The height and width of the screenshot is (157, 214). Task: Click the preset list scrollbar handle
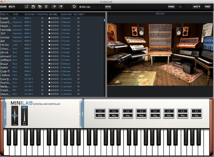click(x=105, y=20)
